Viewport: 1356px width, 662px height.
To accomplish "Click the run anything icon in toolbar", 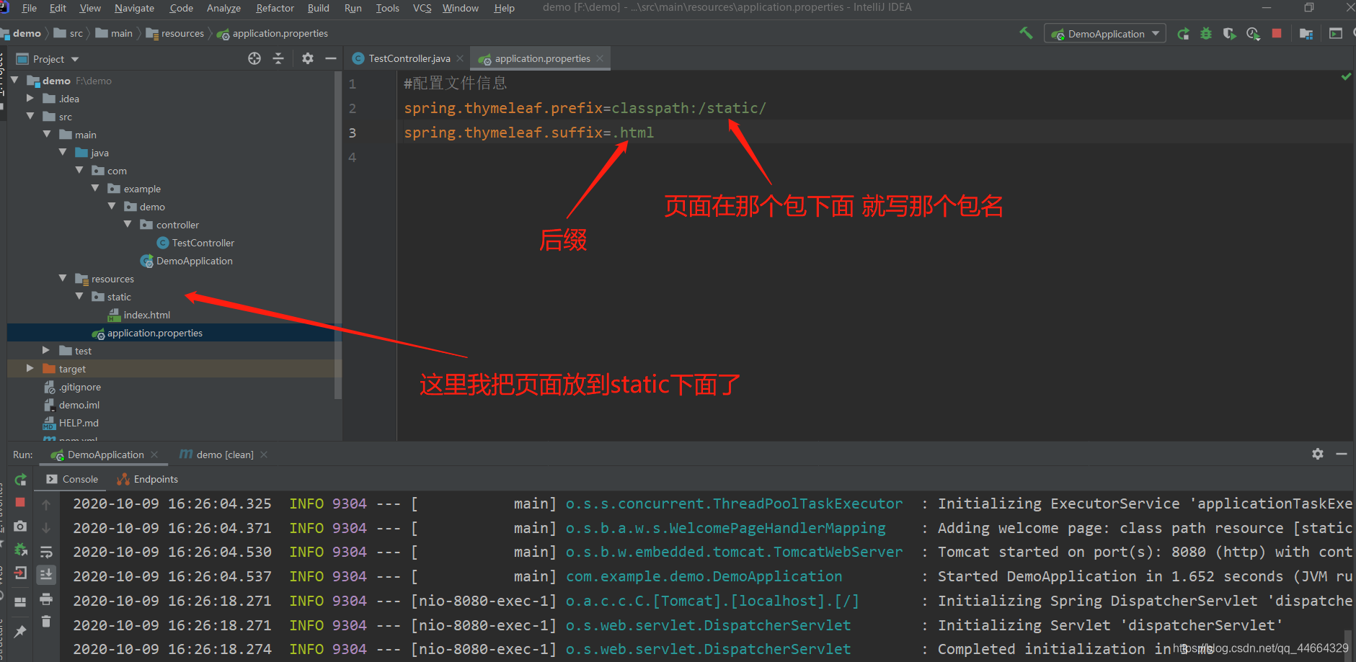I will [x=1336, y=33].
